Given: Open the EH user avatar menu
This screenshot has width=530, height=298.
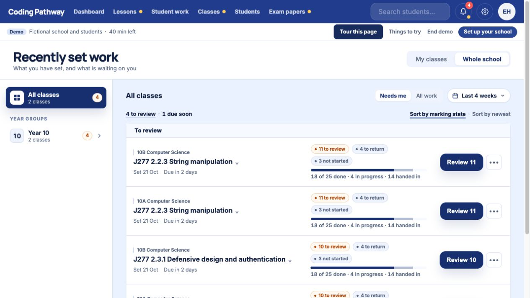Looking at the screenshot, I should tap(507, 12).
